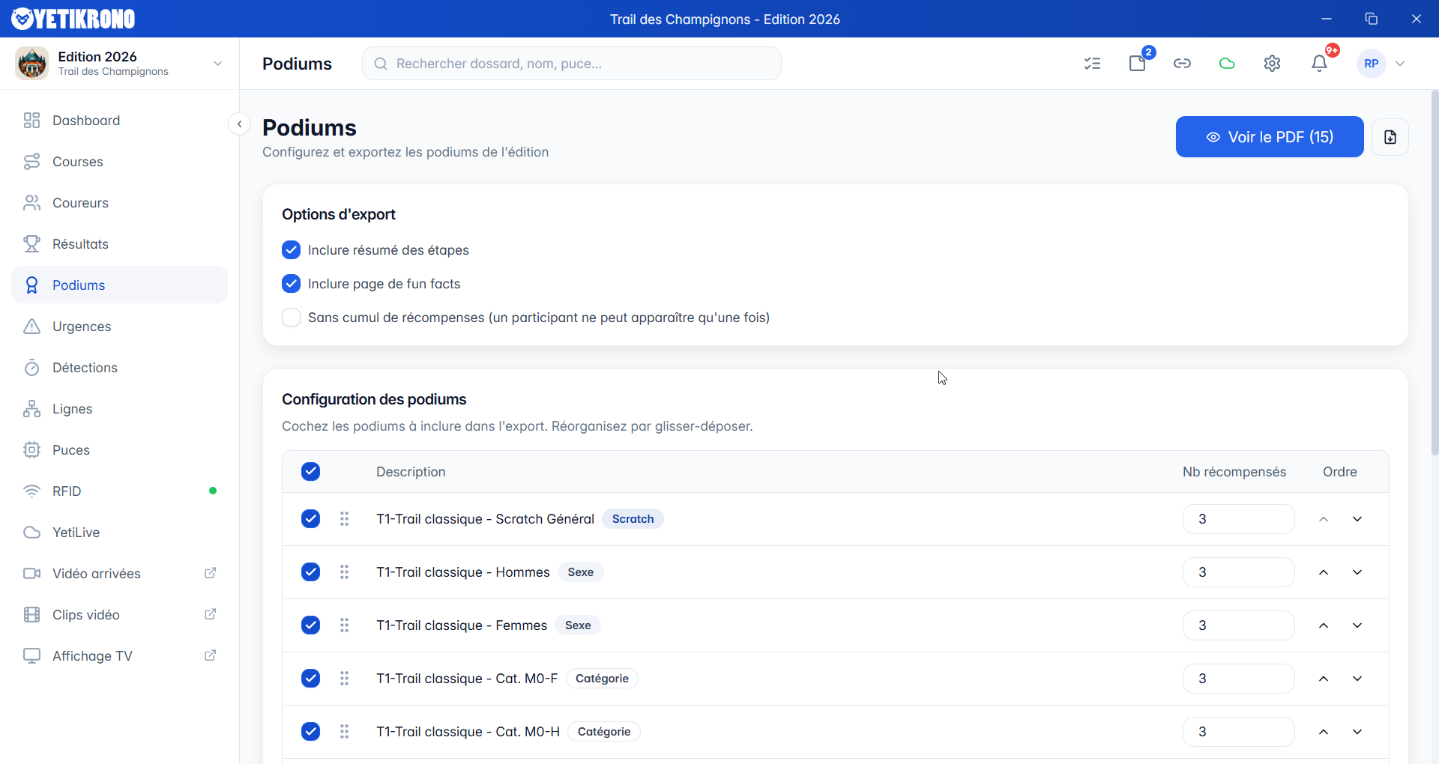Viewport: 1439px width, 764px height.
Task: Focus the Rechercher dossard search field
Action: [572, 64]
